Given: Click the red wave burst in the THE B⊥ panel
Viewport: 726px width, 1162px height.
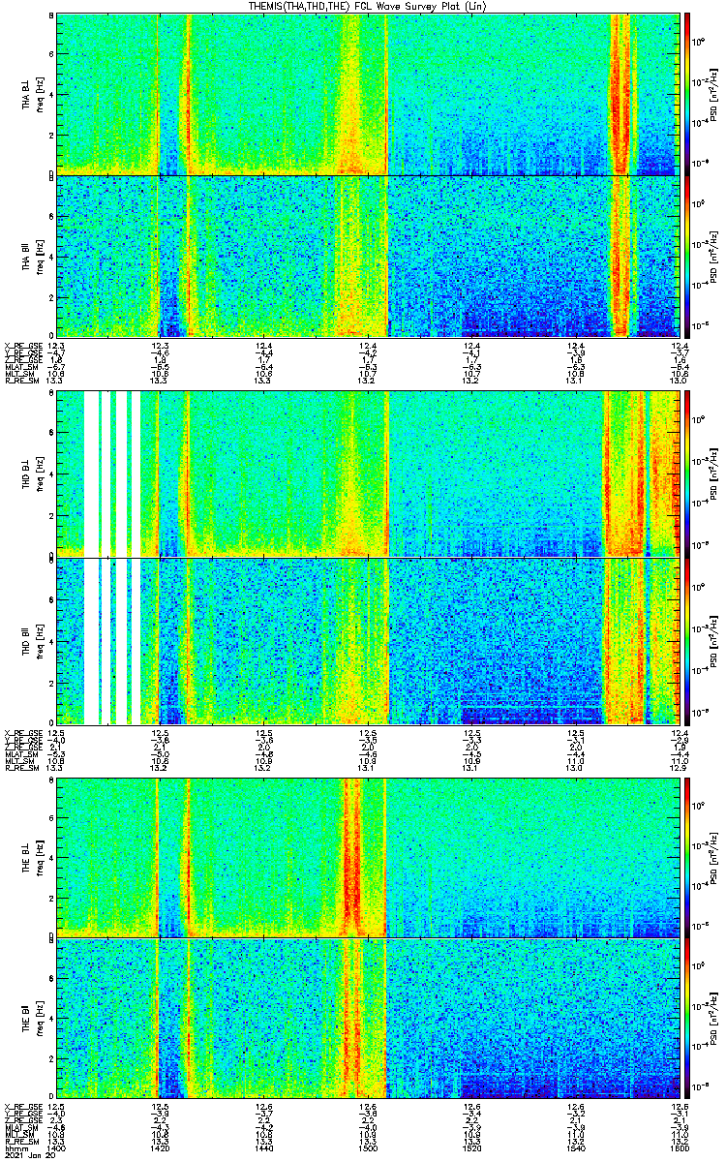Looking at the screenshot, I should [x=352, y=856].
